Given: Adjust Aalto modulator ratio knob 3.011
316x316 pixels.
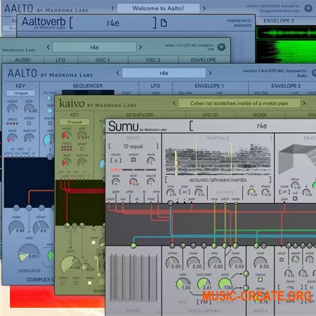Looking at the screenshot, I should (28, 253).
